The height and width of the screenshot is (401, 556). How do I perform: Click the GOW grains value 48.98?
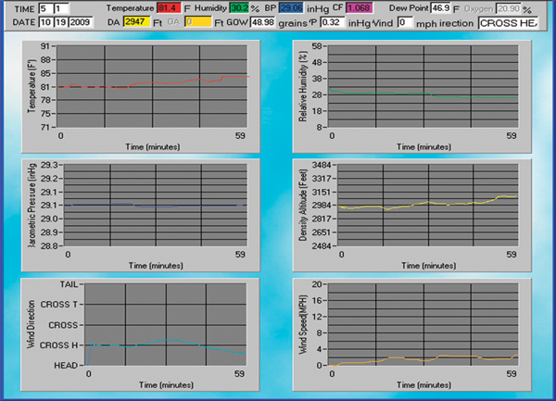[x=263, y=22]
